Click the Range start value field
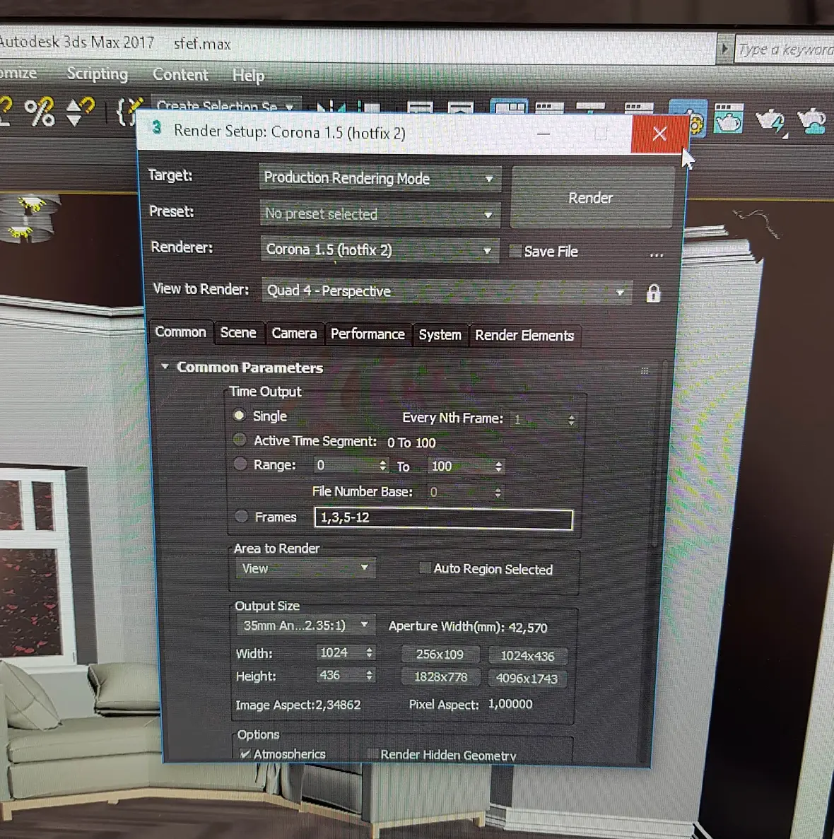This screenshot has width=834, height=839. (345, 465)
